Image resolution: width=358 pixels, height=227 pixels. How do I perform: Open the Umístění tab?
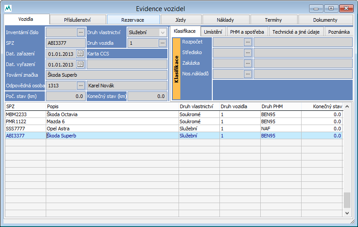click(x=213, y=32)
